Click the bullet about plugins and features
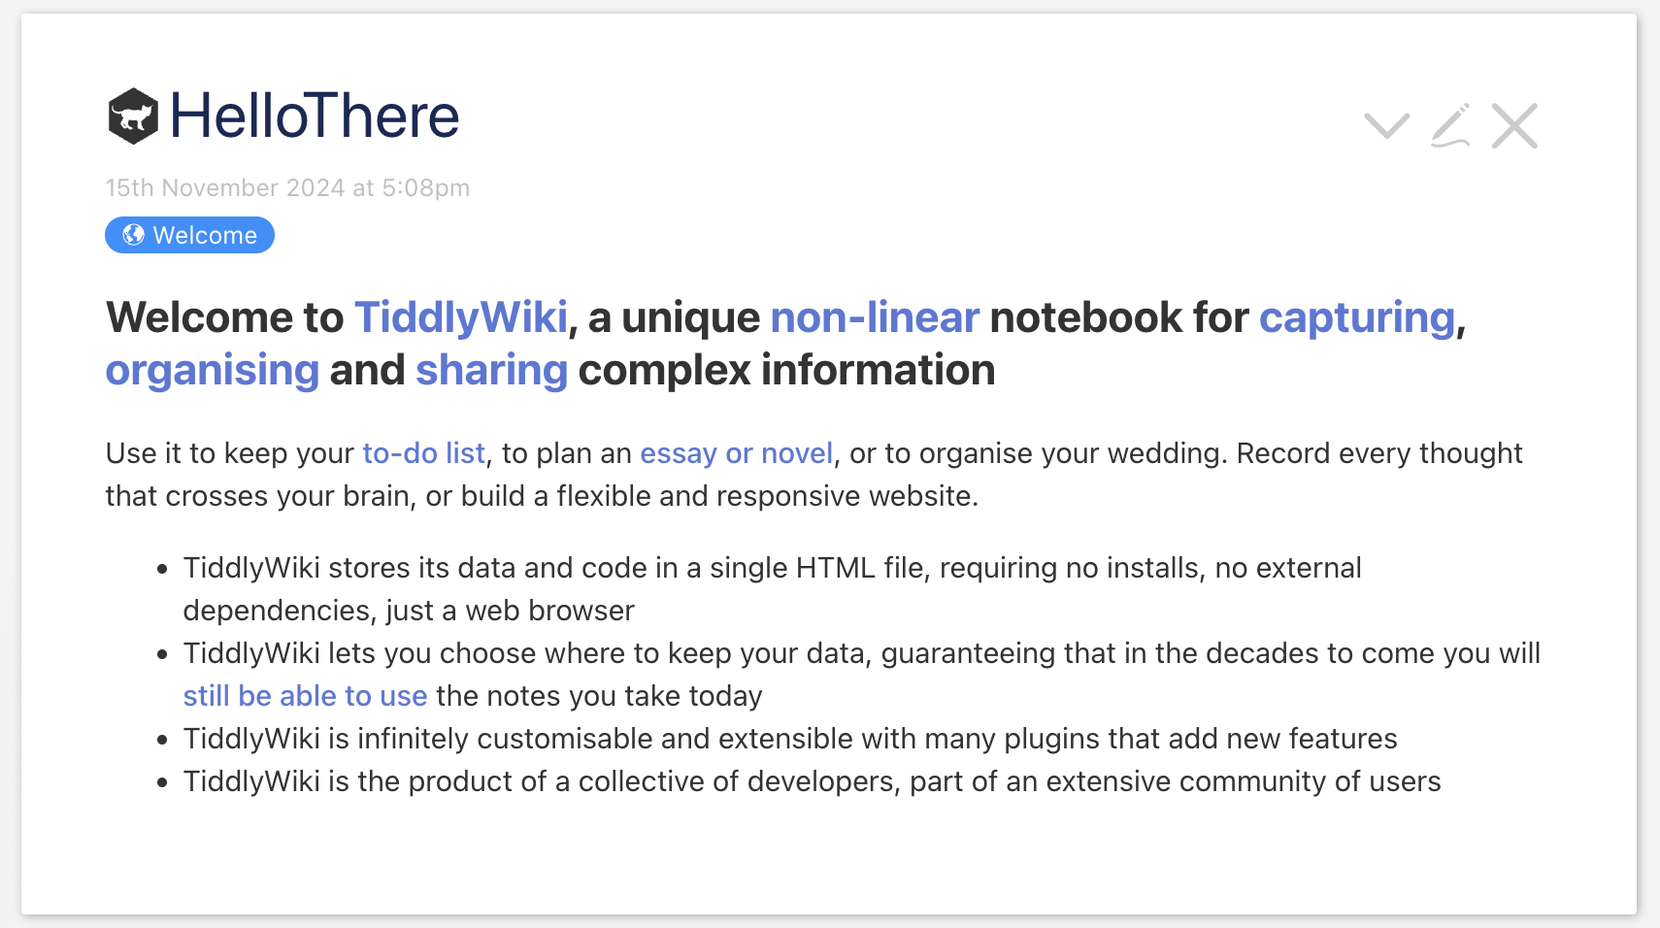The image size is (1660, 928). coord(789,739)
